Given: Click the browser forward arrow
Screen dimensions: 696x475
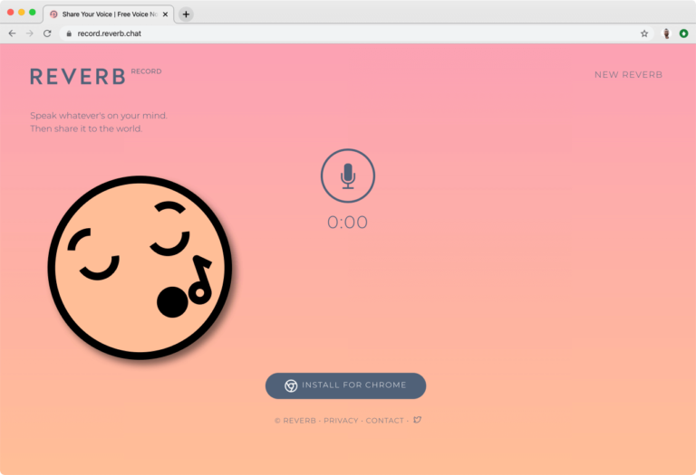Looking at the screenshot, I should coord(29,33).
